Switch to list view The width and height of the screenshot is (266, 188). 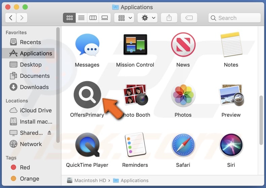81,18
